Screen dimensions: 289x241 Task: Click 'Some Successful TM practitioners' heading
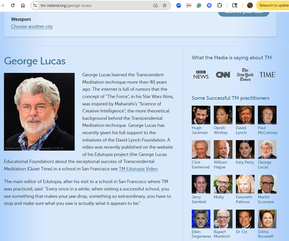tap(230, 98)
